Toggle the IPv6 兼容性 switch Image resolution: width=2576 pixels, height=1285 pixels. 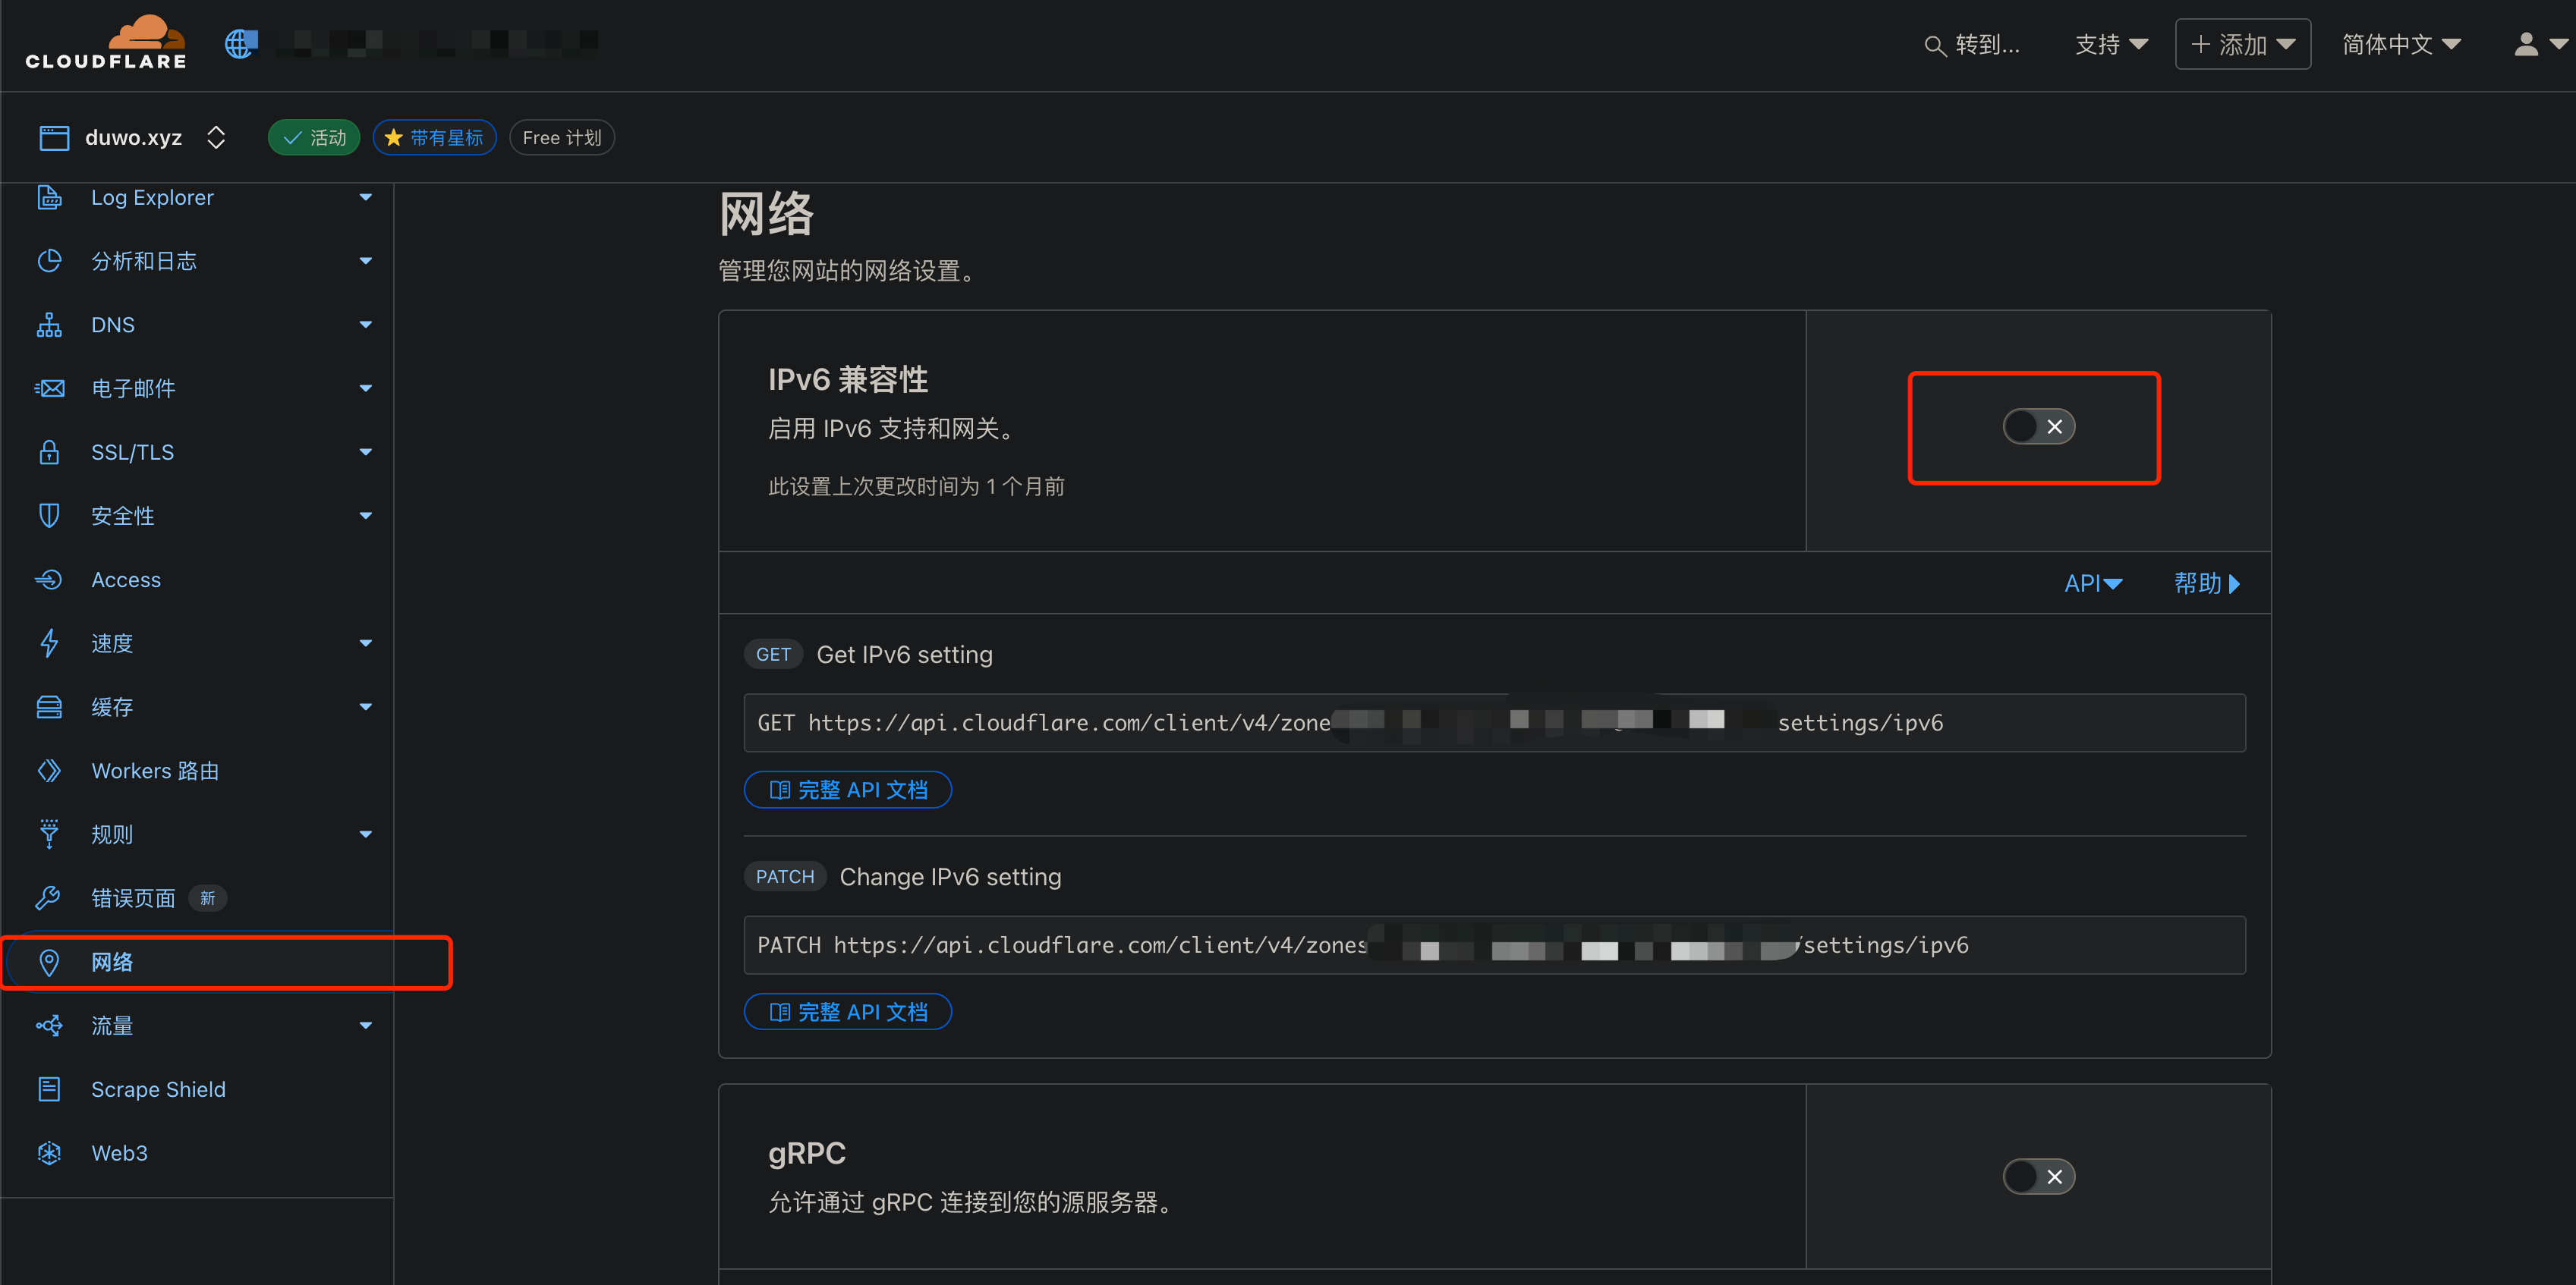point(2038,426)
